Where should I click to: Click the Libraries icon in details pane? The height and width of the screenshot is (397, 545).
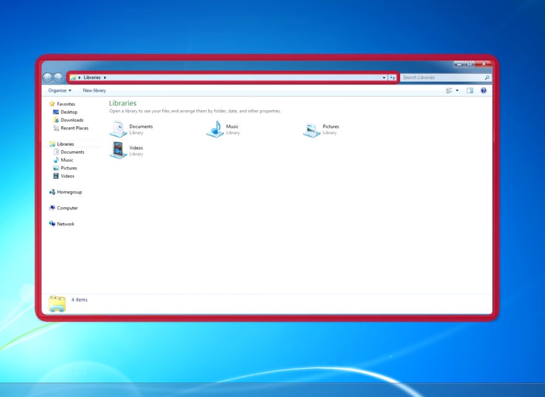tap(58, 304)
